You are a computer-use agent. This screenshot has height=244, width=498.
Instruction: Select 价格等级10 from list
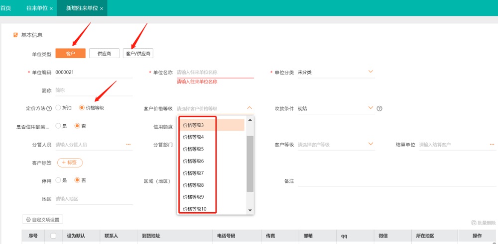[x=212, y=209]
